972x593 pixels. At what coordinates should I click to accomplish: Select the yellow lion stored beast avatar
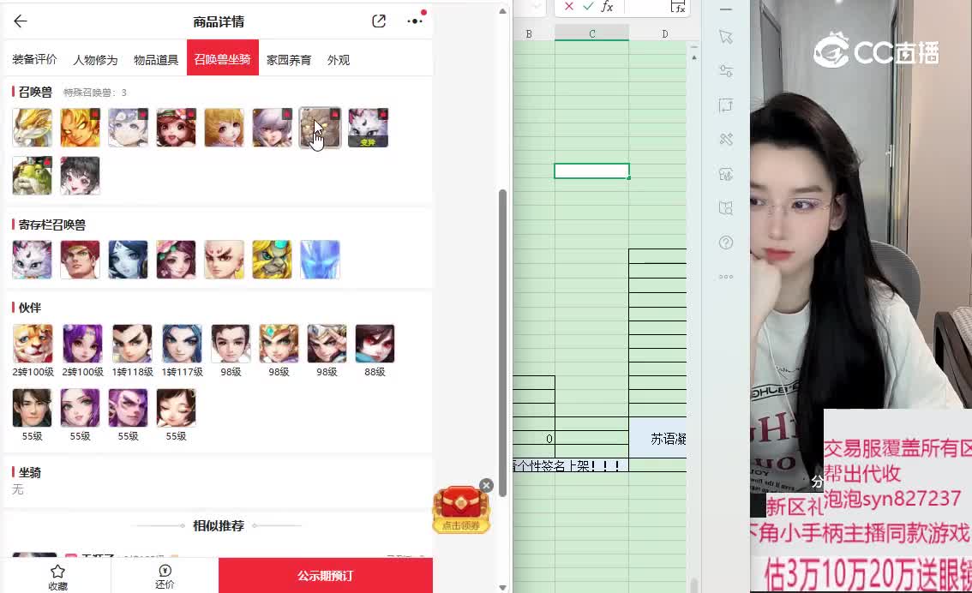272,259
